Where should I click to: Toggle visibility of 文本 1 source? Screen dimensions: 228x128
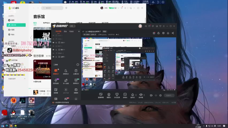(x=53, y=42)
